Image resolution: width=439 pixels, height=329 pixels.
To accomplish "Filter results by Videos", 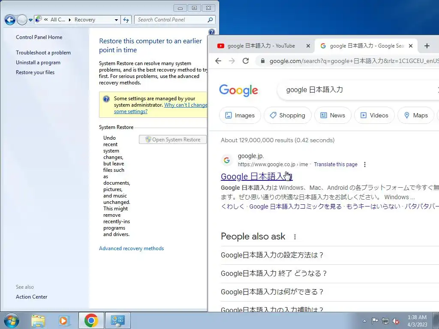I will (374, 115).
